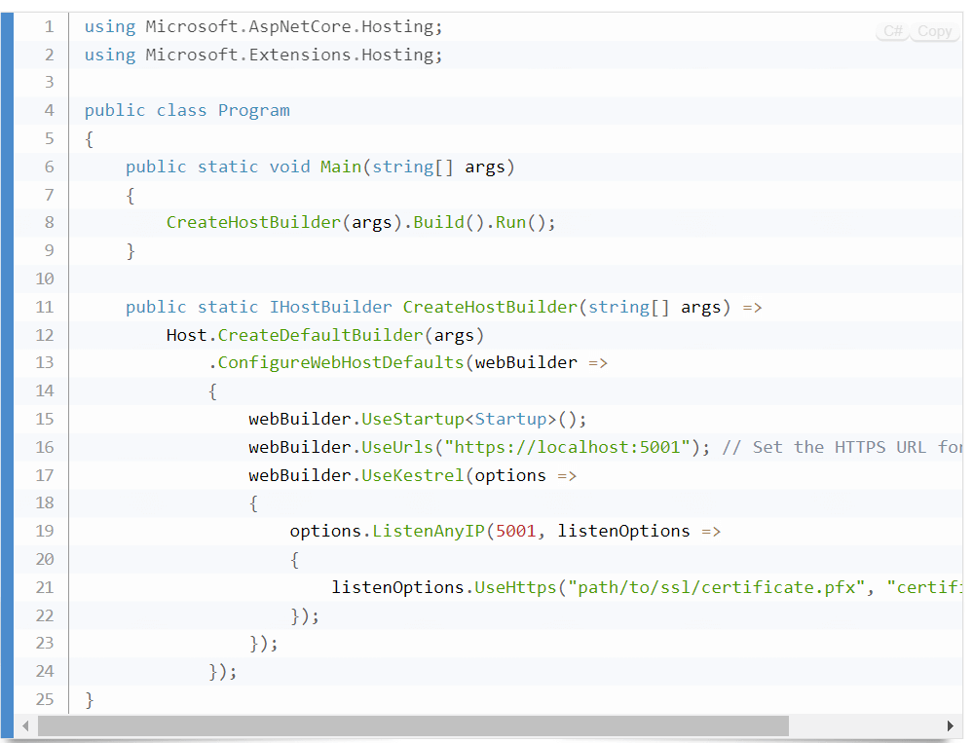973x743 pixels.
Task: Click line number 1 in the gutter
Action: click(x=49, y=27)
